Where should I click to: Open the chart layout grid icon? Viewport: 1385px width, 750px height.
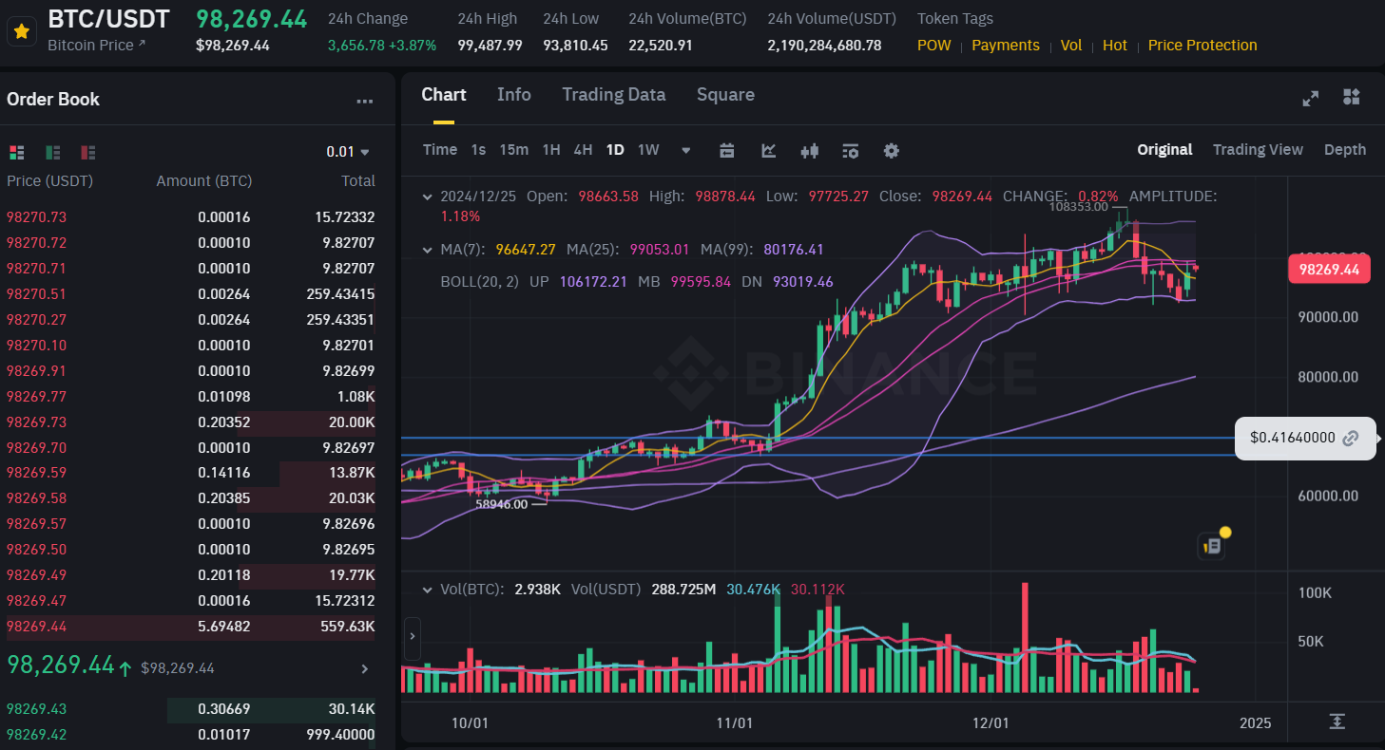coord(1352,97)
